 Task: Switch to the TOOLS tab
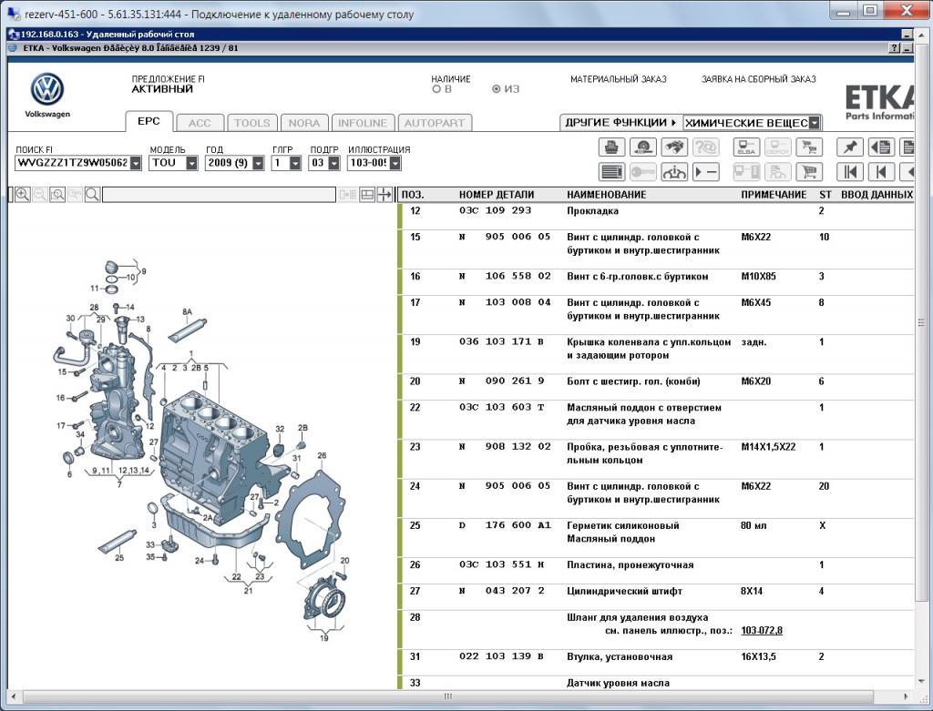point(251,123)
